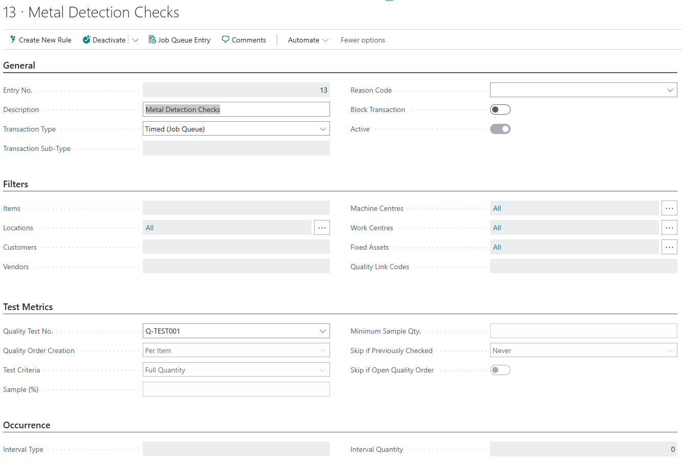Click the Create New Rule lightning icon
Image resolution: width=682 pixels, height=461 pixels.
coord(13,39)
